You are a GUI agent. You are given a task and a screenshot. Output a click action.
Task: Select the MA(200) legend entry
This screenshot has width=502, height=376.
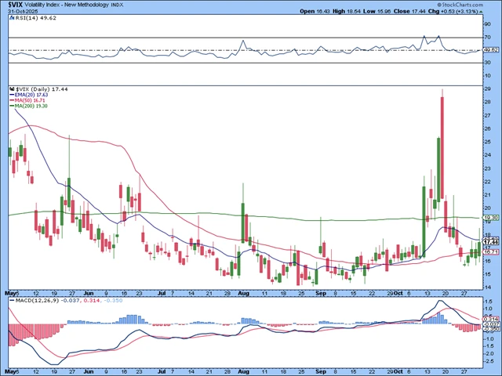tap(31, 107)
